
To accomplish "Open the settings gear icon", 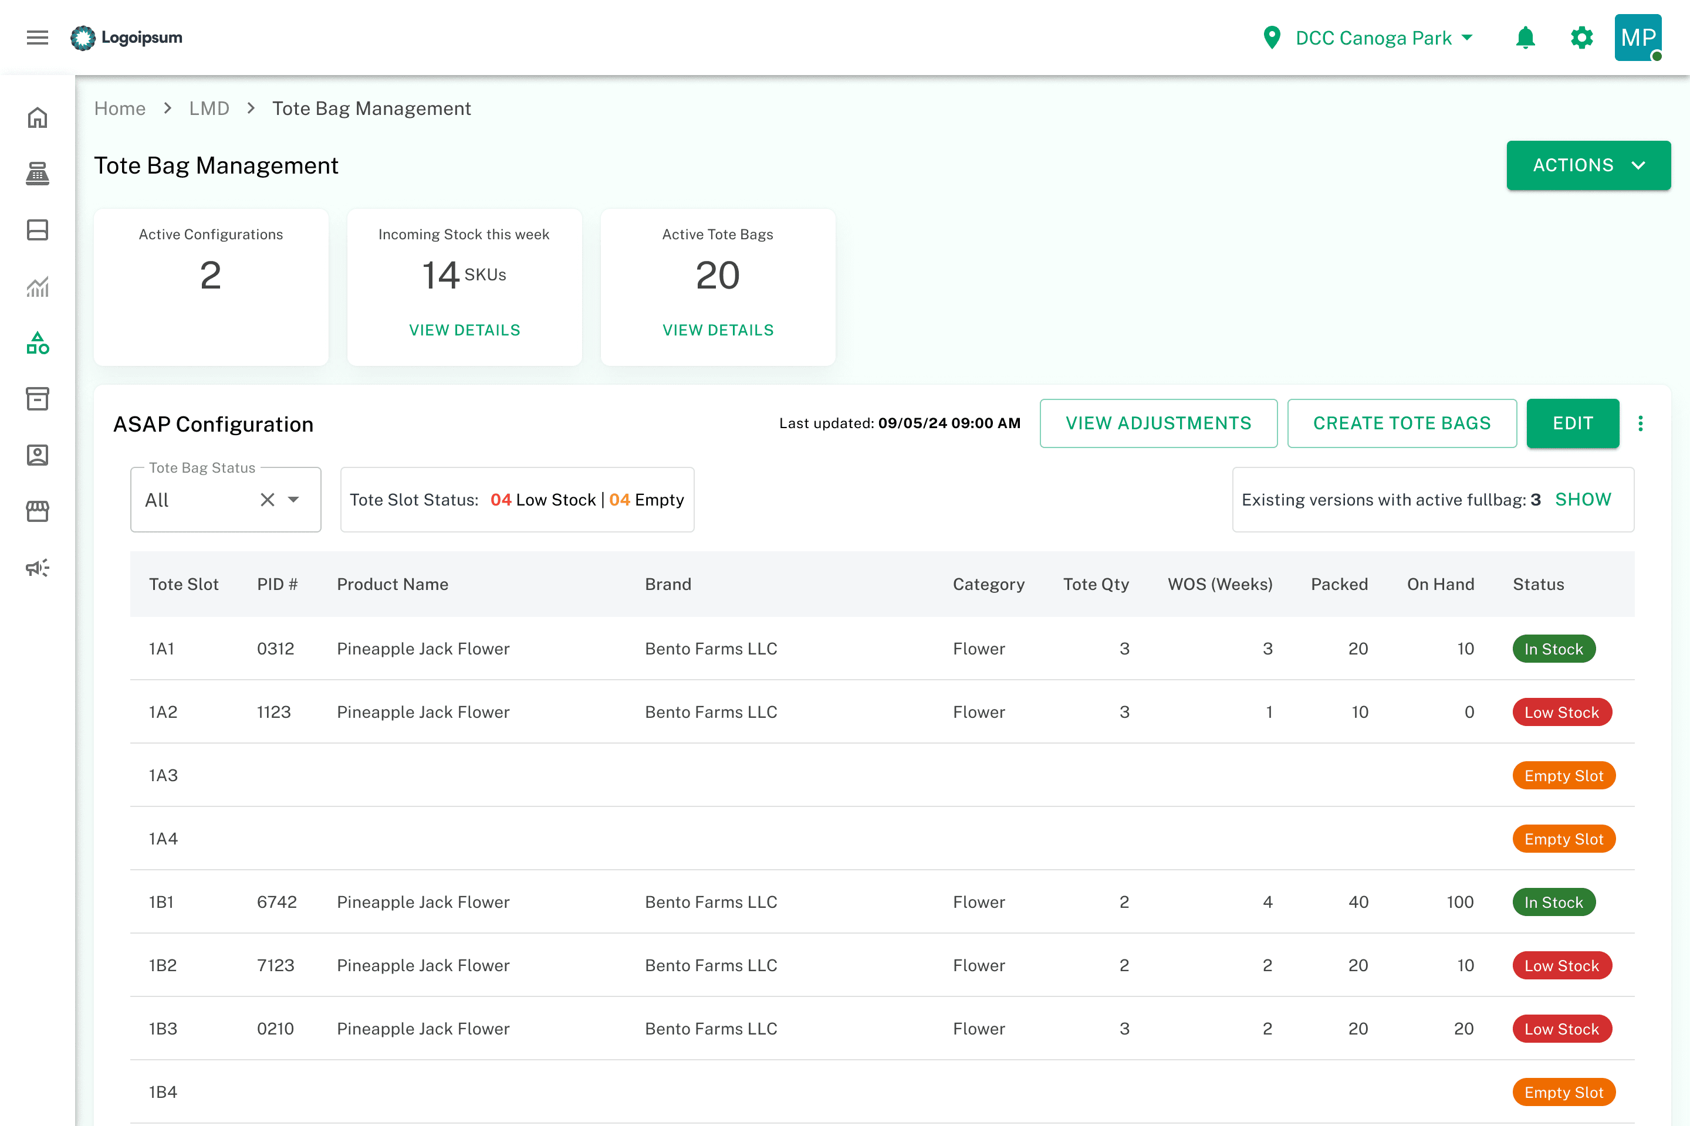I will [1581, 38].
